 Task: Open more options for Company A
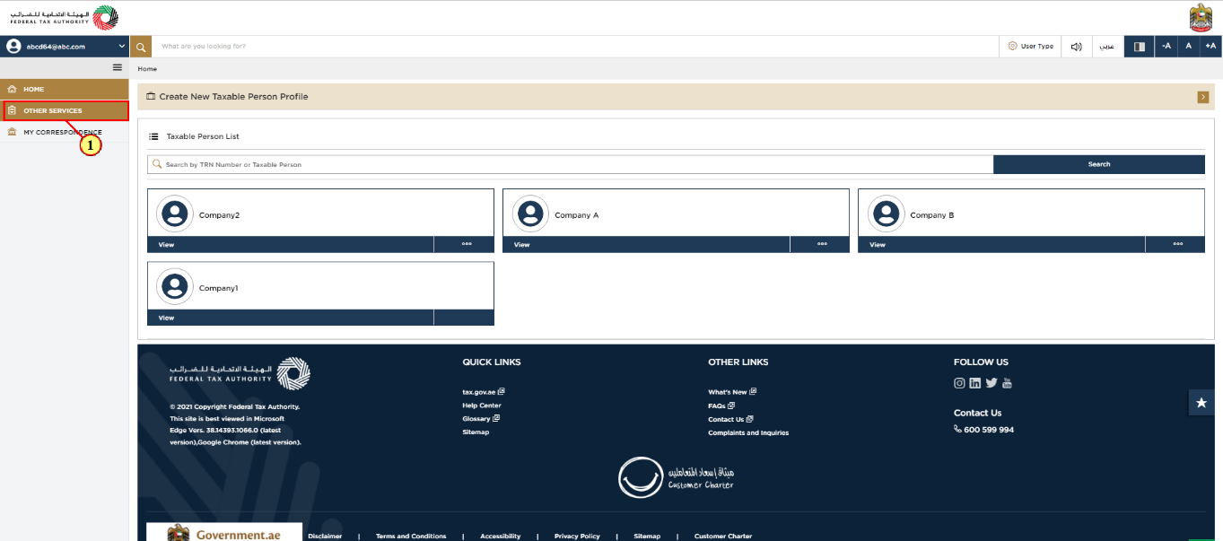coord(822,243)
